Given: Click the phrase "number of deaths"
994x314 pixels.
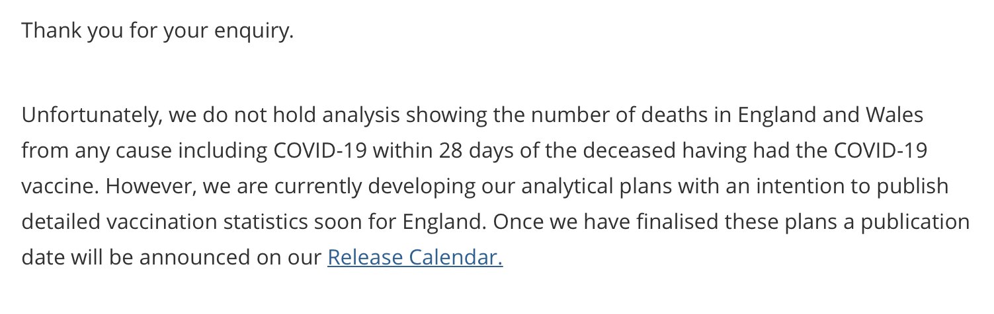Looking at the screenshot, I should click(x=577, y=115).
